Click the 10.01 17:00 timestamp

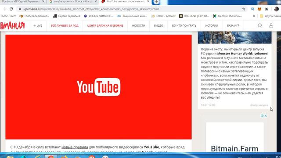[208, 105]
